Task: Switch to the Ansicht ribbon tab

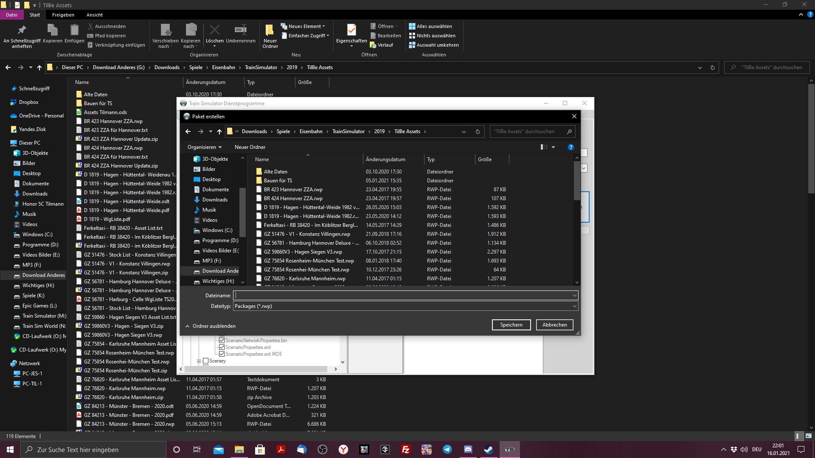Action: coord(95,15)
